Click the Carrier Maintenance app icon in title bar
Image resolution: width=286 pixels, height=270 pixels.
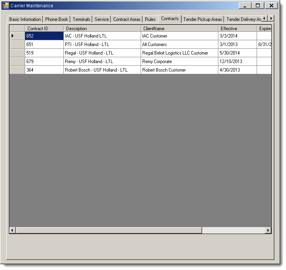click(x=6, y=5)
